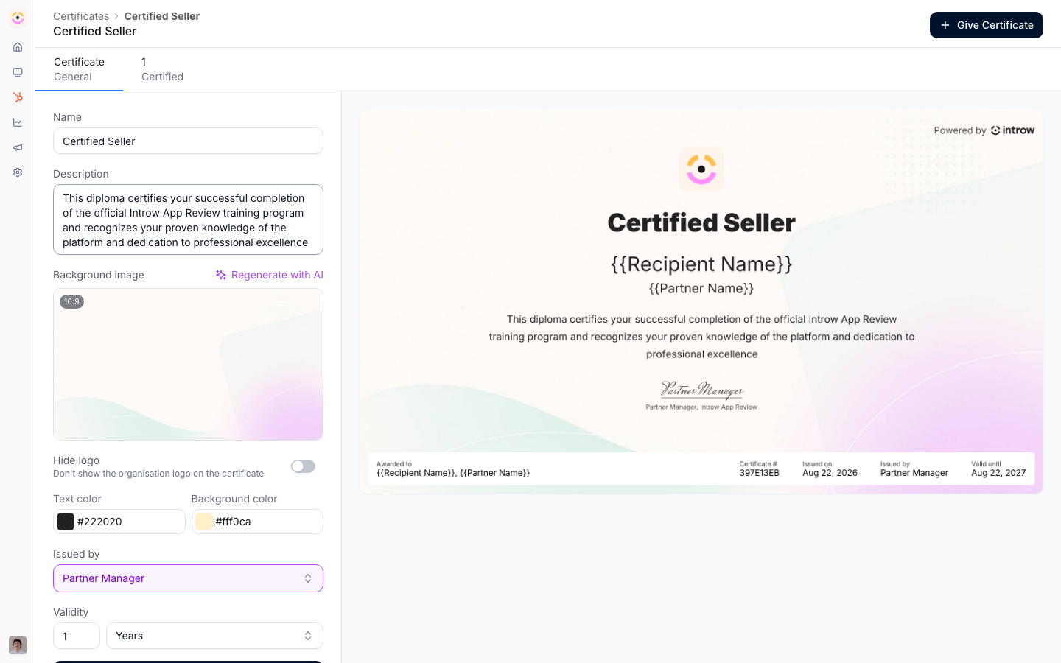Click the certificate Name input field
The image size is (1061, 663).
coord(188,141)
